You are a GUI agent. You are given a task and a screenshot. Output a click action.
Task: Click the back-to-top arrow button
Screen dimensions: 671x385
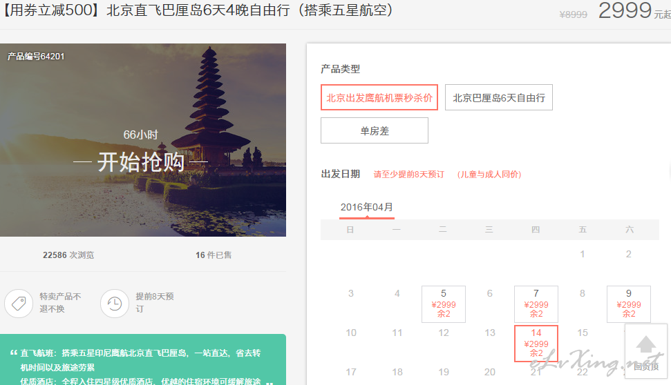coord(645,351)
